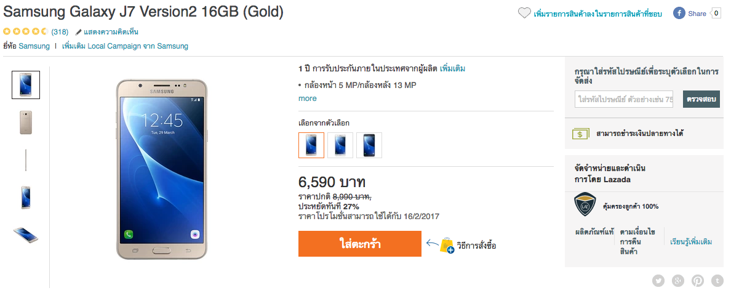Image resolution: width=731 pixels, height=293 pixels.
Task: Click the shopping bag how-to-order icon
Action: (447, 246)
